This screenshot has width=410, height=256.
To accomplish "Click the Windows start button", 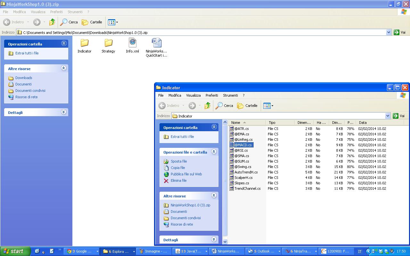I will pyautogui.click(x=15, y=251).
